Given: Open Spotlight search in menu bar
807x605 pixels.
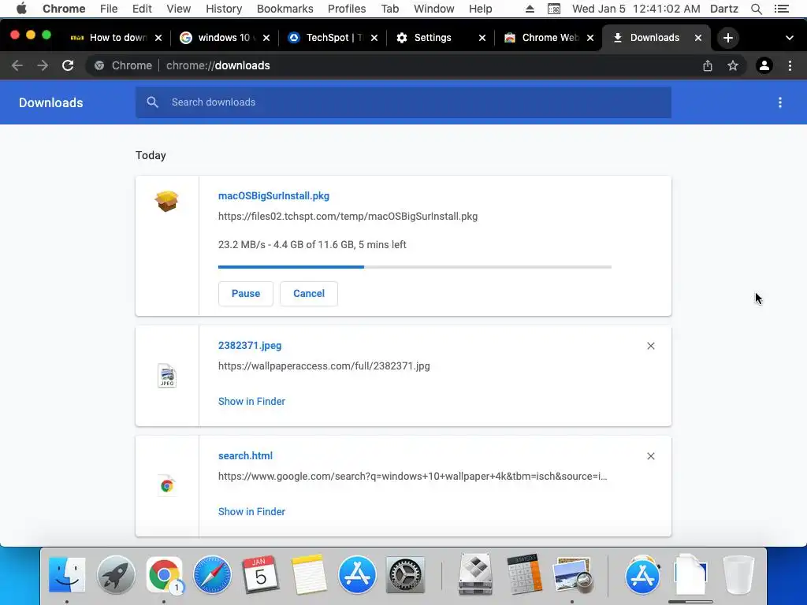Looking at the screenshot, I should pyautogui.click(x=757, y=9).
